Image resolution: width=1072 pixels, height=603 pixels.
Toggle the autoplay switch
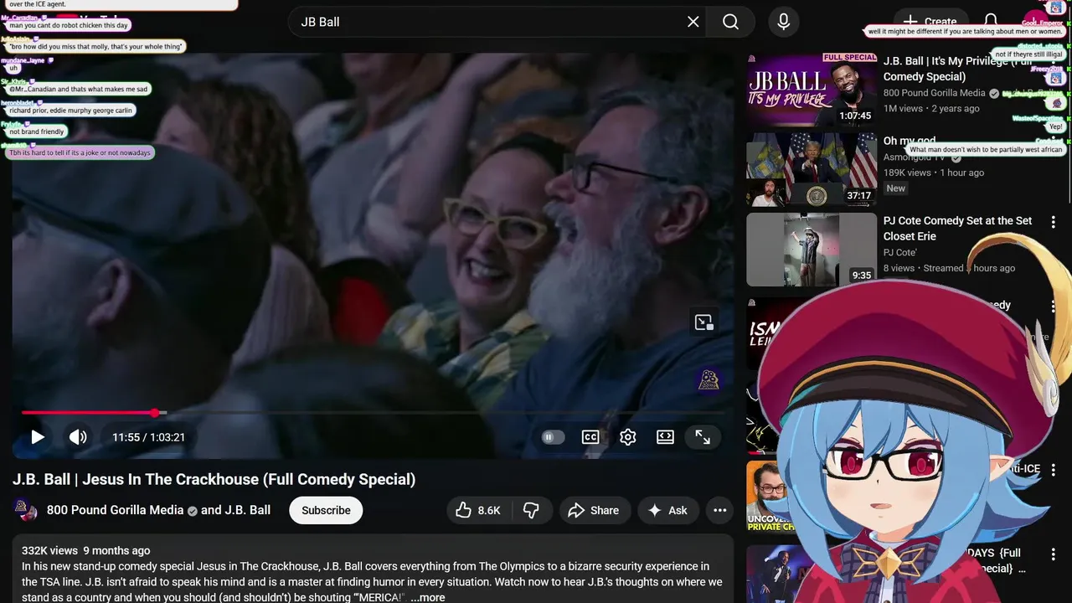pos(553,437)
